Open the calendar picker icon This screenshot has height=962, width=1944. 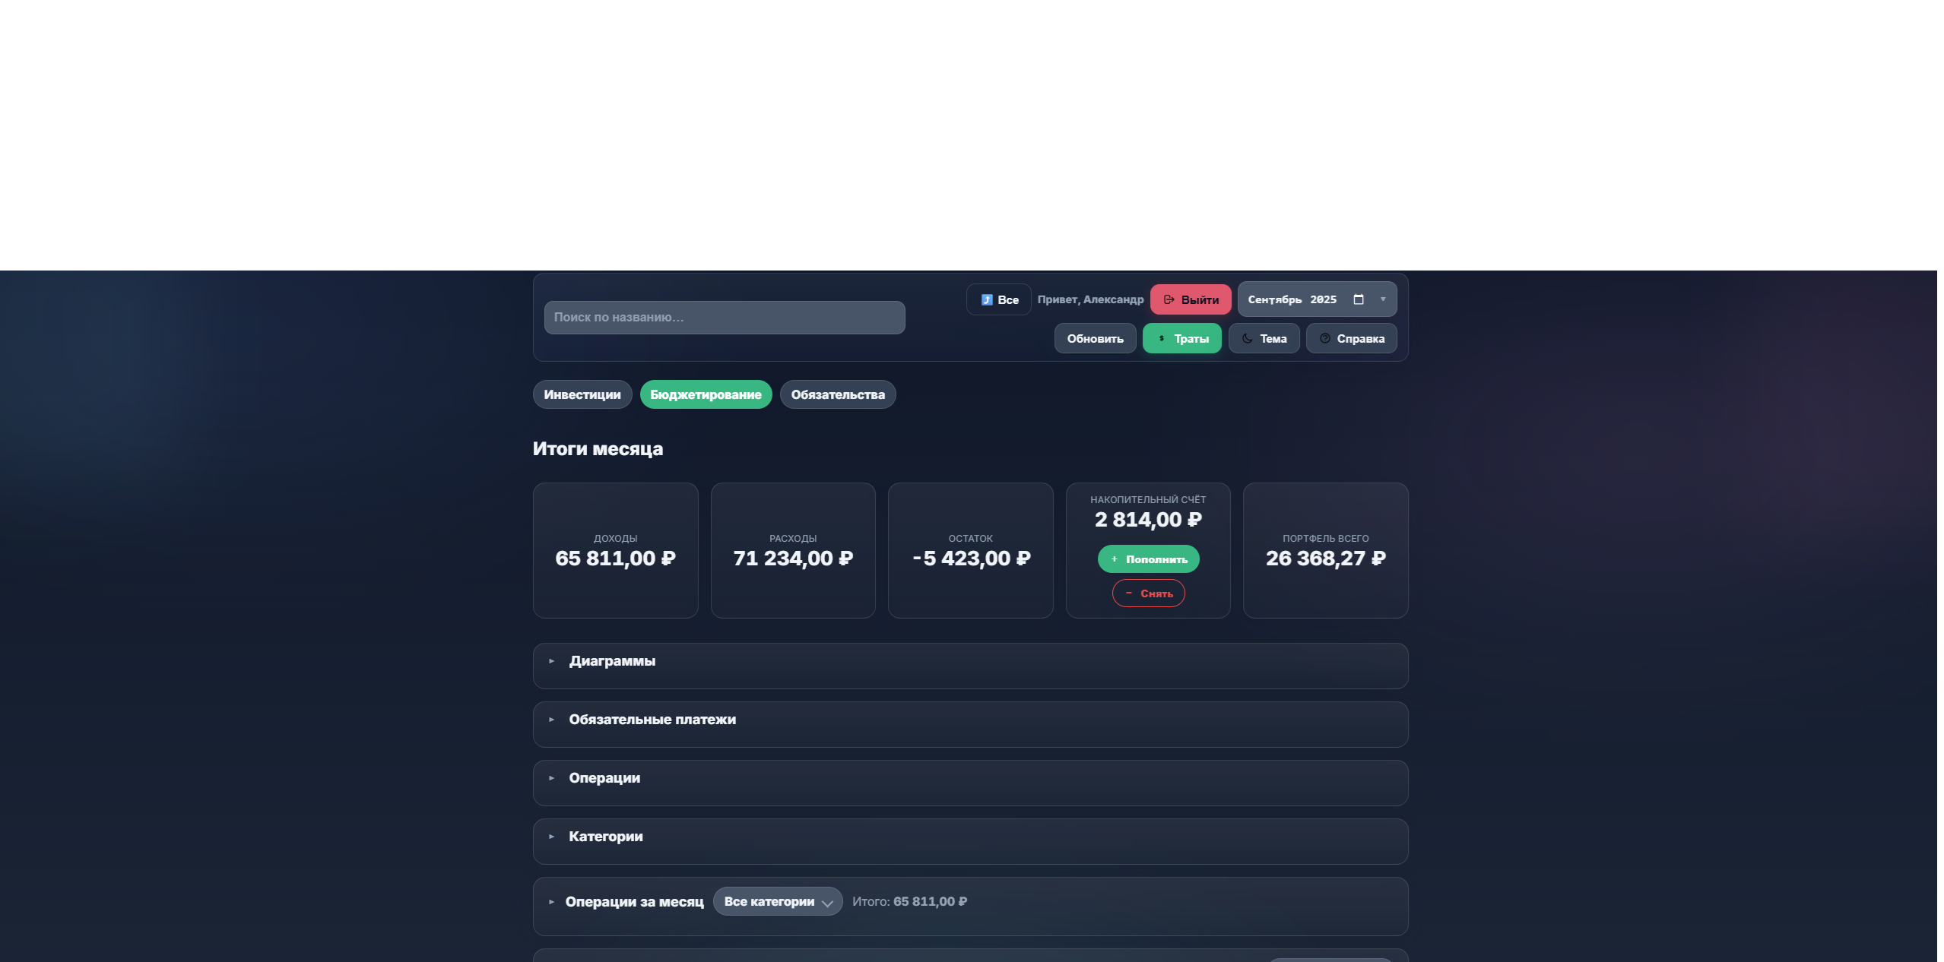pos(1358,299)
